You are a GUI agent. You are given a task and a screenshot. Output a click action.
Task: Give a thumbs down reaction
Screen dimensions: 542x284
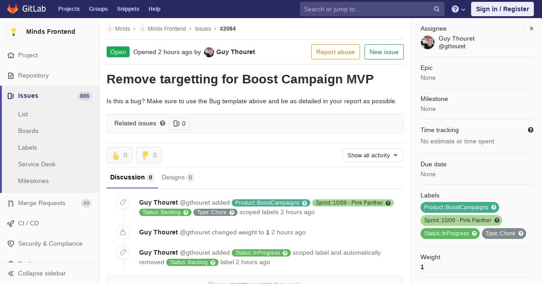pyautogui.click(x=149, y=155)
